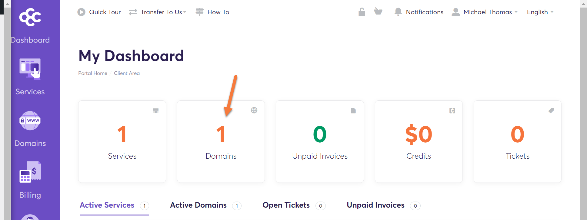Open the Credits summary card
587x220 pixels.
click(419, 141)
